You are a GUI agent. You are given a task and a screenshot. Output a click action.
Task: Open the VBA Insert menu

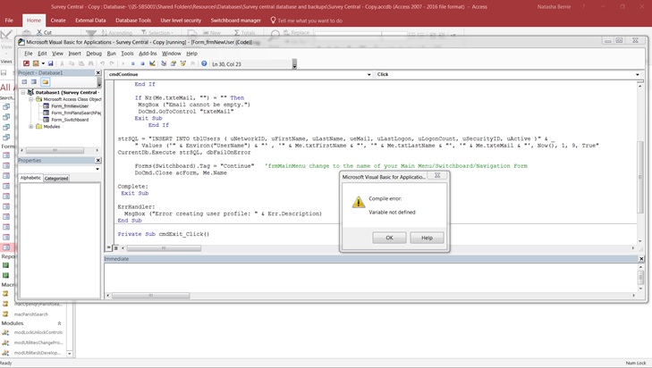[x=74, y=54]
